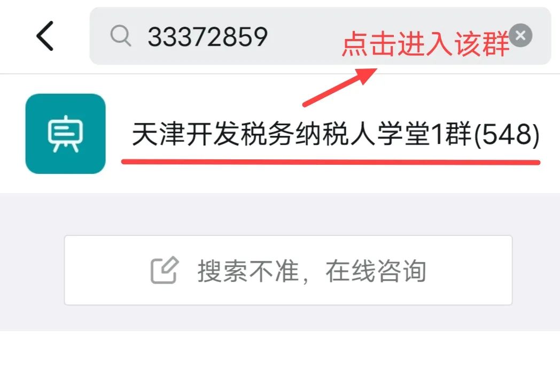Select the member count (548) text

(507, 134)
